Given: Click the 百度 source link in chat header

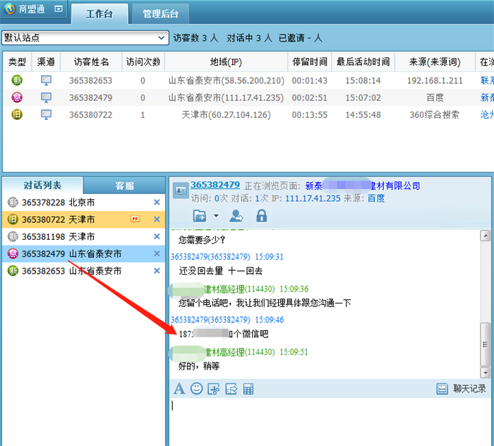Looking at the screenshot, I should [x=376, y=198].
